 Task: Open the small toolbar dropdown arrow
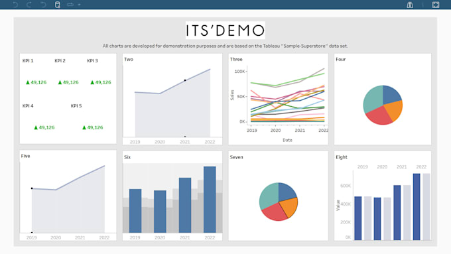[79, 5]
